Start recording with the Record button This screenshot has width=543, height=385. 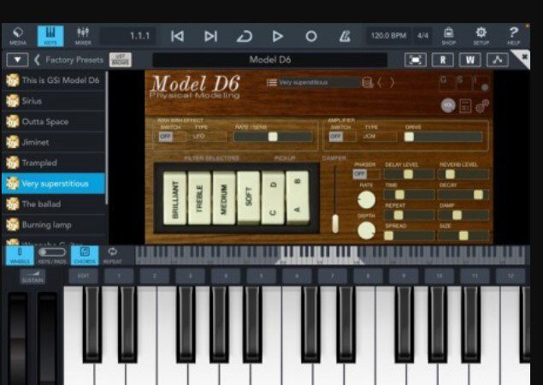click(x=311, y=36)
